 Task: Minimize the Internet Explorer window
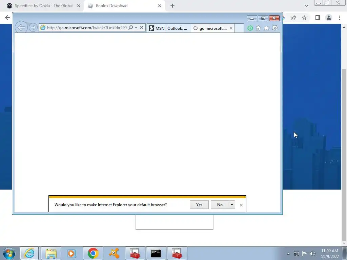(252, 18)
